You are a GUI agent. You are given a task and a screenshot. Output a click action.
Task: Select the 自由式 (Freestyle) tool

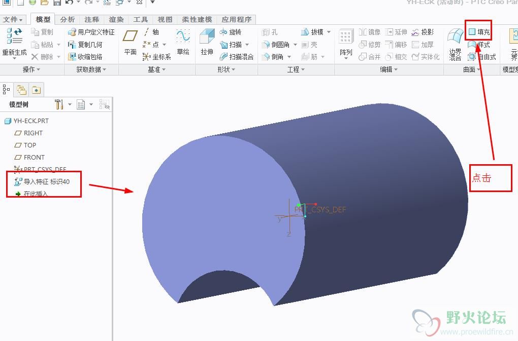482,57
